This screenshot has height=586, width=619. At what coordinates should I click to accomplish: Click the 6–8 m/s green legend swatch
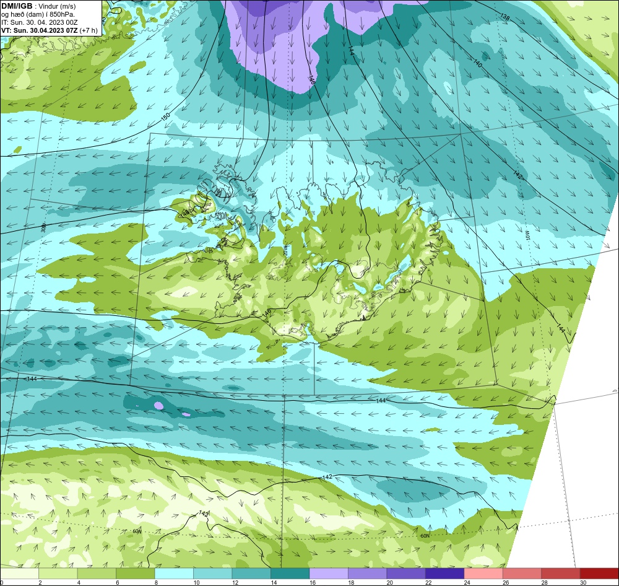coord(136,574)
